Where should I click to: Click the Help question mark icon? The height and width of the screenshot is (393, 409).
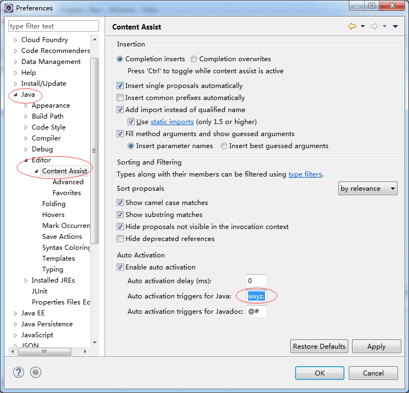pos(19,372)
